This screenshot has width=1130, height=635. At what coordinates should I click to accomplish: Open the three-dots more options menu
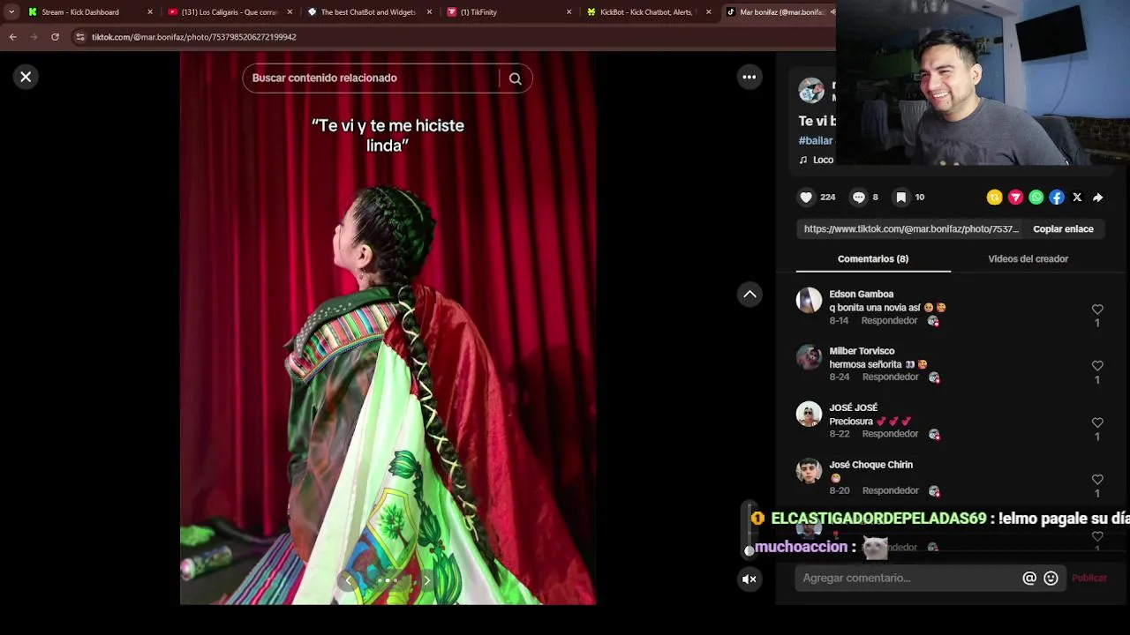pos(749,77)
